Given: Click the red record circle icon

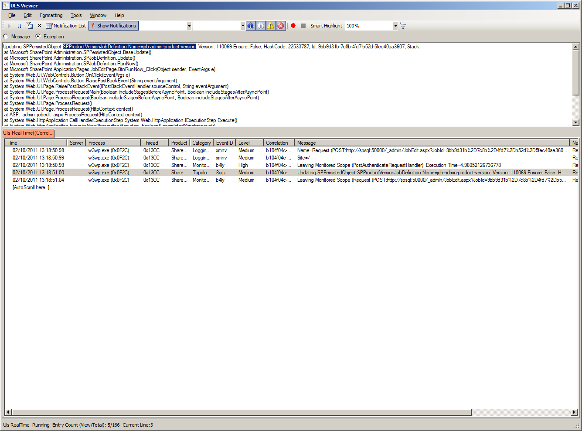Looking at the screenshot, I should coord(293,26).
